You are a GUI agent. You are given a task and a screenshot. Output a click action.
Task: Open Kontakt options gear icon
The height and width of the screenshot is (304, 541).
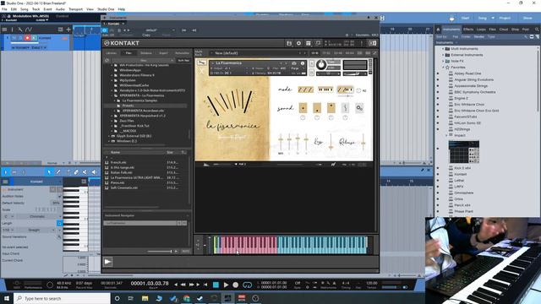click(298, 43)
